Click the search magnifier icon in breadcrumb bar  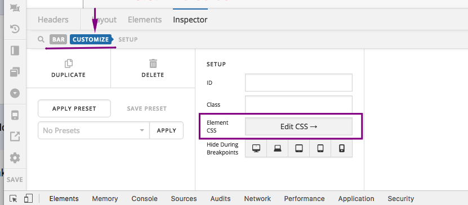tap(41, 39)
